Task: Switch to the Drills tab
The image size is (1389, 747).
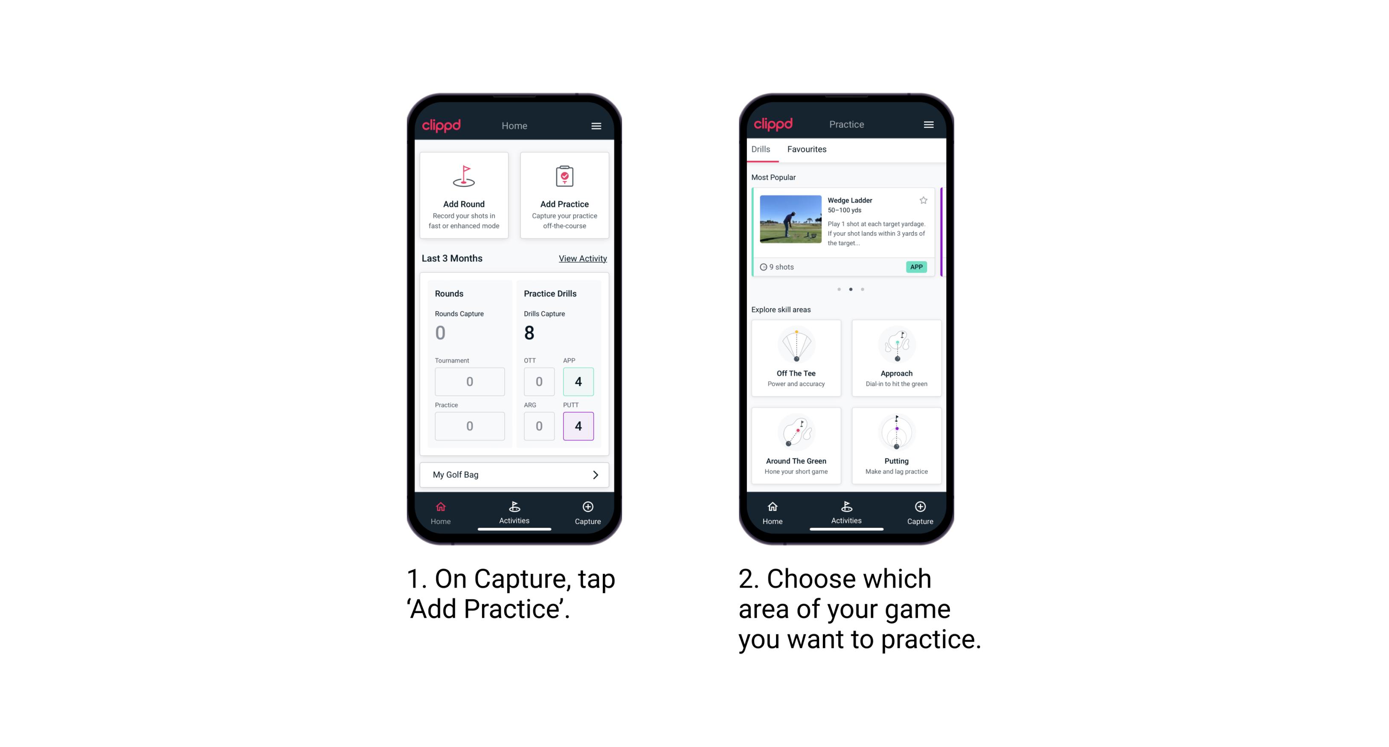Action: pyautogui.click(x=764, y=150)
